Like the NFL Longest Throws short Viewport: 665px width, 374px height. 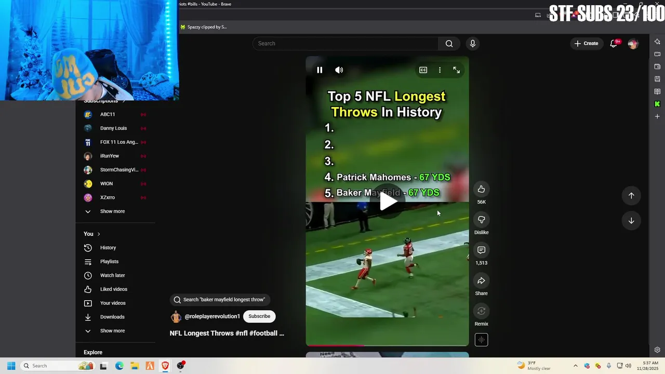point(482,189)
